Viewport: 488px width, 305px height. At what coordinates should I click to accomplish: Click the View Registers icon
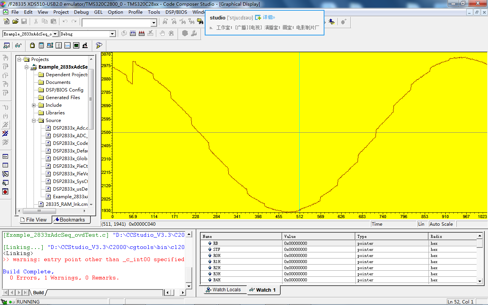pyautogui.click(x=50, y=45)
